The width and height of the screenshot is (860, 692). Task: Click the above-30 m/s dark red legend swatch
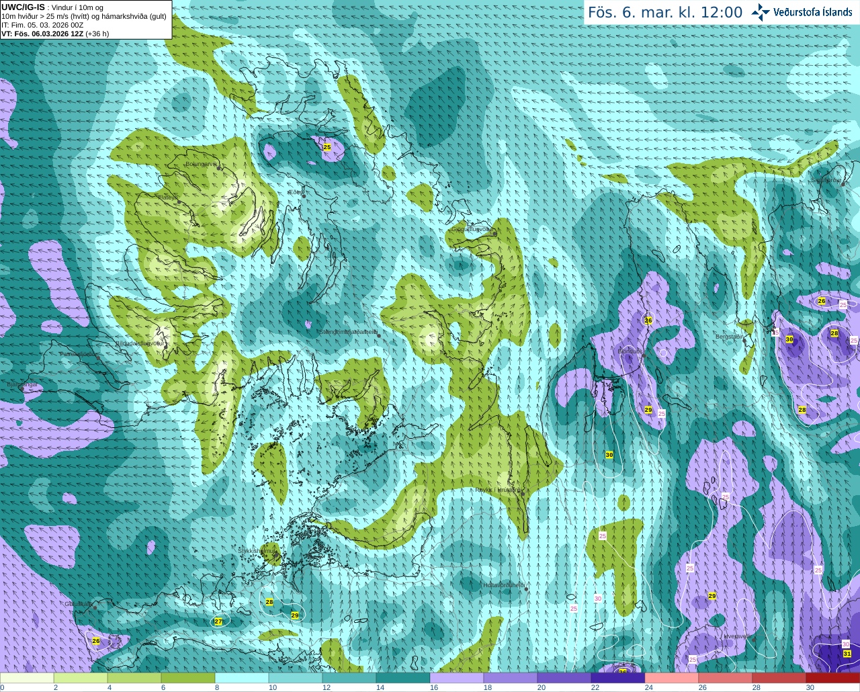(x=833, y=678)
